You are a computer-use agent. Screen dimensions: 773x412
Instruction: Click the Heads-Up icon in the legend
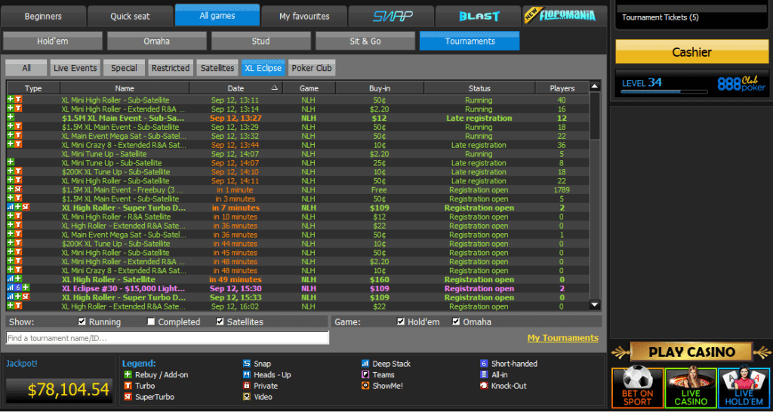coord(247,375)
